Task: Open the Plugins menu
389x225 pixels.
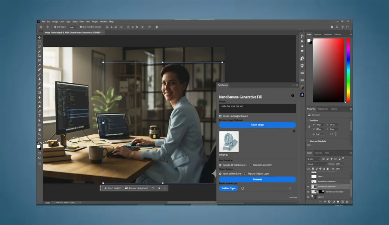Action: point(95,21)
